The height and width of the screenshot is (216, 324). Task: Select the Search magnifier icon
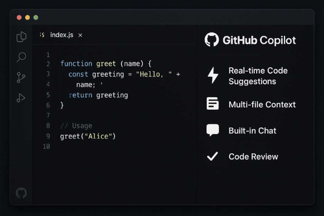(x=21, y=57)
